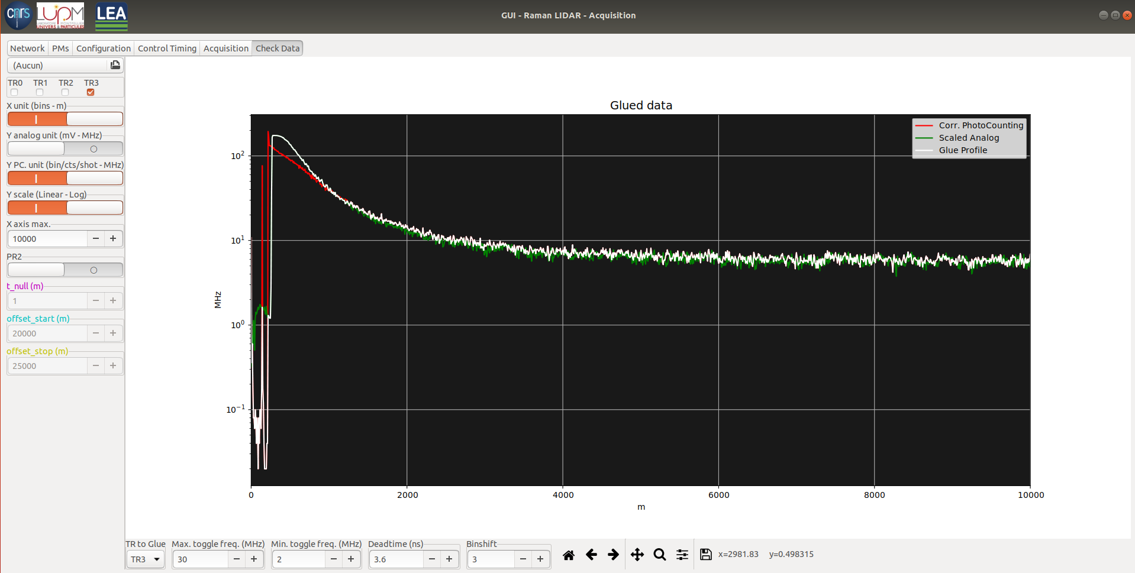Image resolution: width=1135 pixels, height=573 pixels.
Task: Click the Save figure floppy icon
Action: (x=705, y=555)
